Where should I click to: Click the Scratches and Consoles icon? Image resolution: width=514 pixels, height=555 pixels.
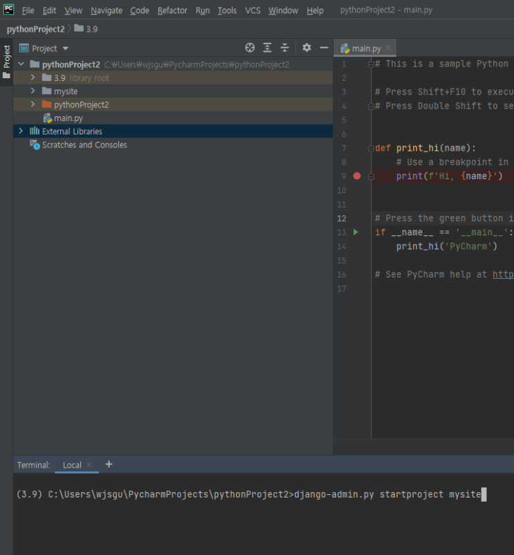tap(35, 145)
